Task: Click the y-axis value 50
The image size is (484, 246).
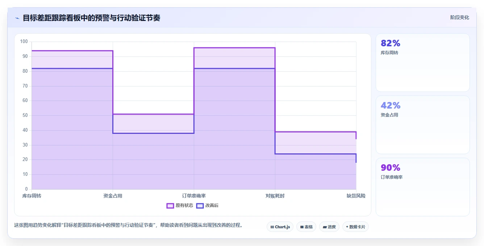Action: pyautogui.click(x=25, y=115)
